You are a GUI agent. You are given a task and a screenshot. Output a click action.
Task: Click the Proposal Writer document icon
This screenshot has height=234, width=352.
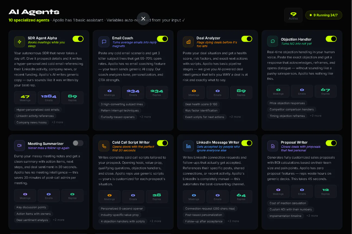[273, 146]
